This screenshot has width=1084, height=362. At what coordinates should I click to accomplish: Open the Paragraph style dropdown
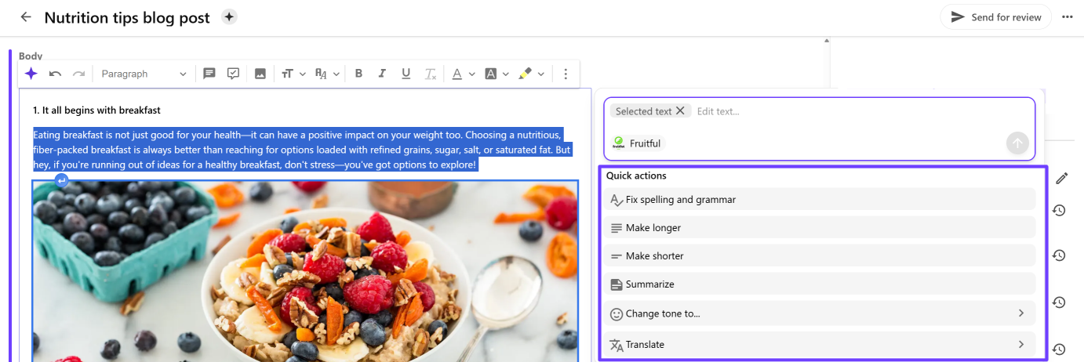tap(144, 74)
